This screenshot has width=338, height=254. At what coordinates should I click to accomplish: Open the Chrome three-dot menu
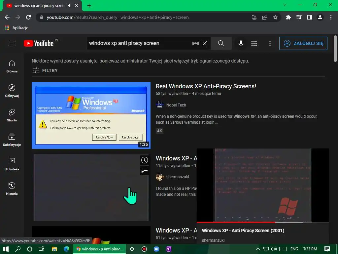point(331,17)
